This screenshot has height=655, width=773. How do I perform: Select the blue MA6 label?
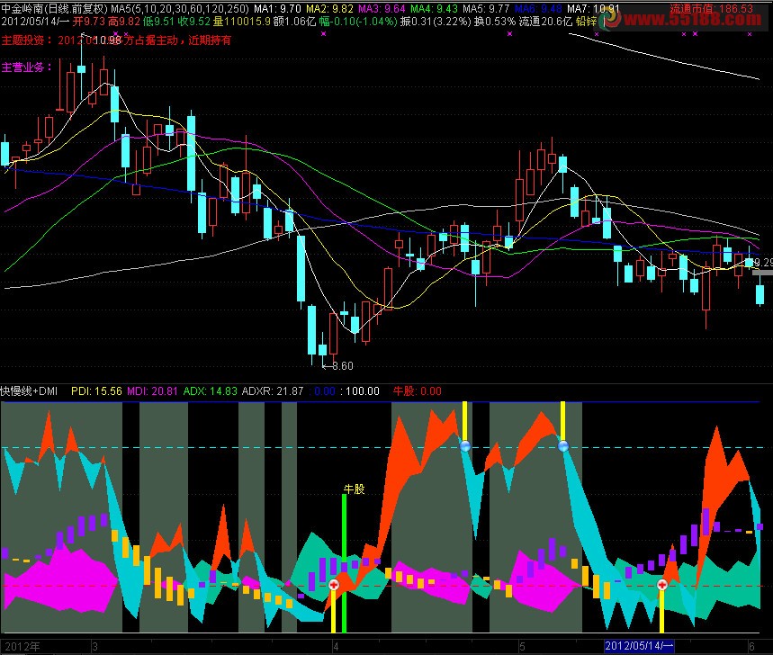point(538,8)
